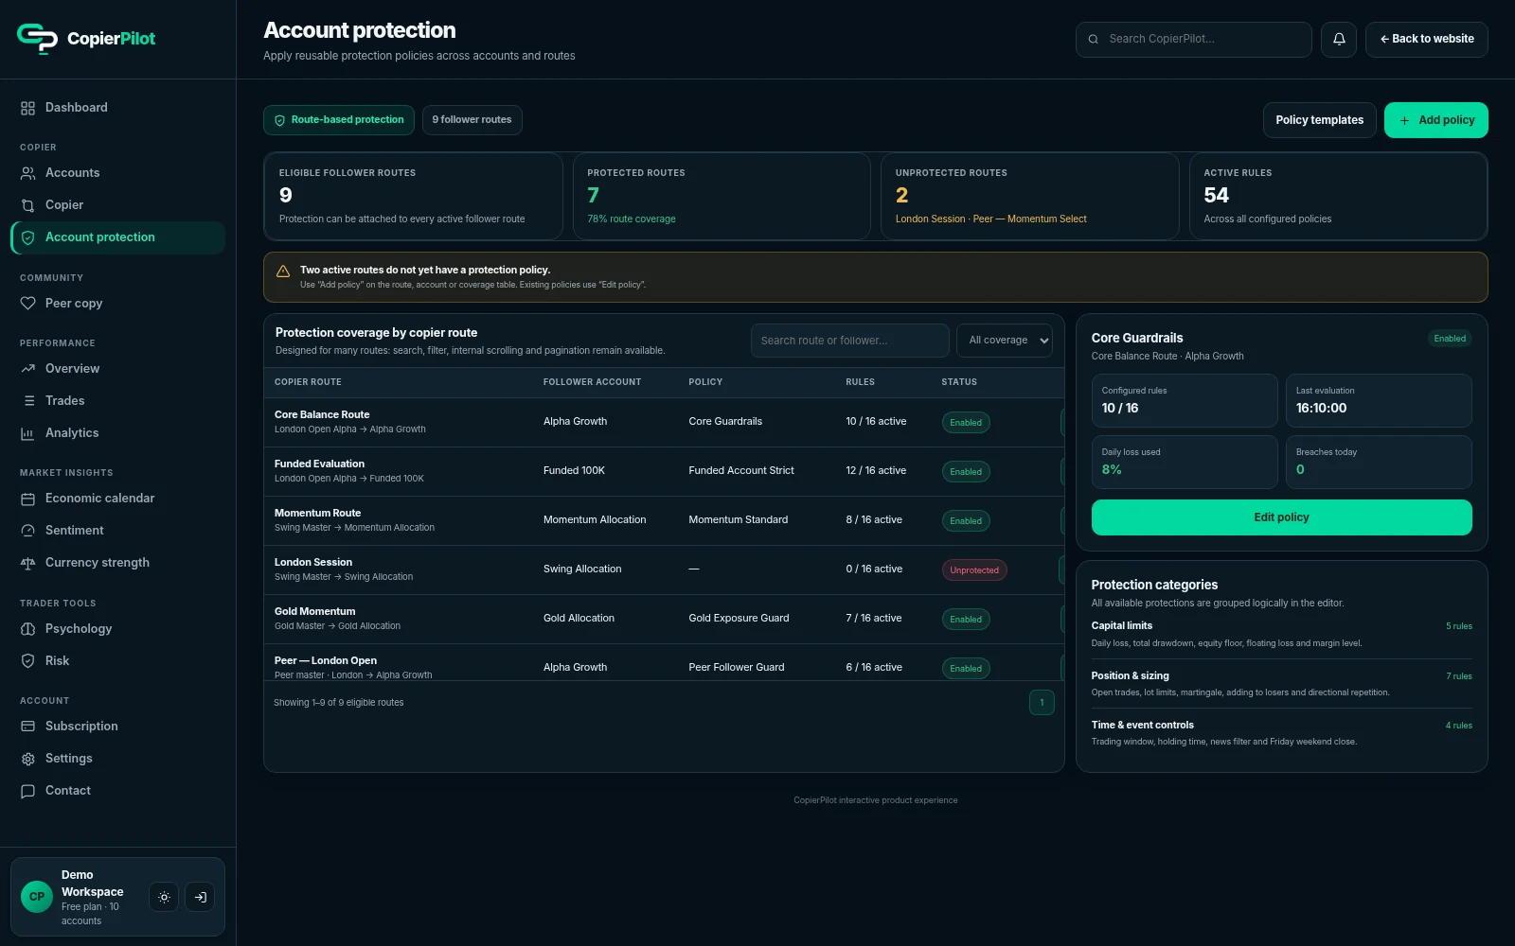Click the Trades list icon

[27, 401]
